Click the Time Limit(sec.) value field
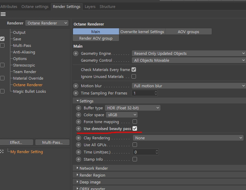Viewport: 246px width, 190px height. coord(144,152)
